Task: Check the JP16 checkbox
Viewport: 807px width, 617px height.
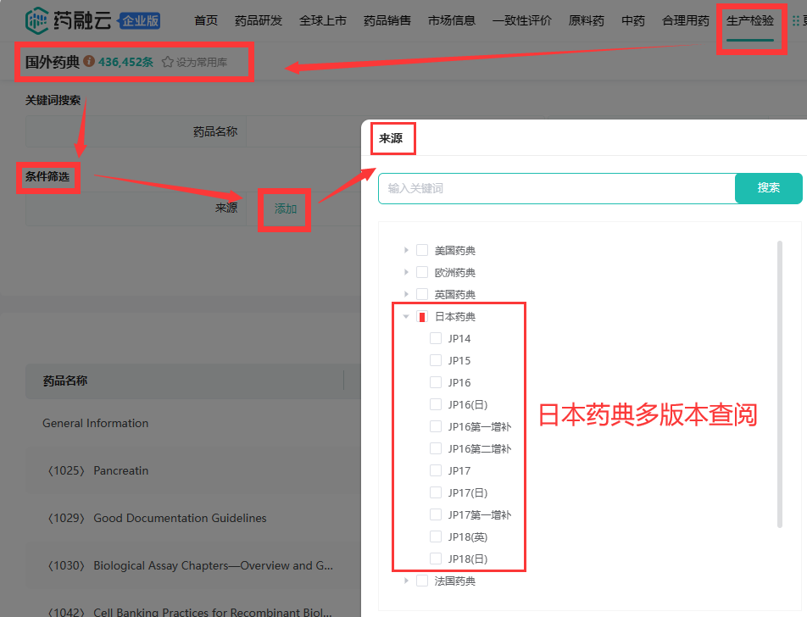Action: [436, 382]
